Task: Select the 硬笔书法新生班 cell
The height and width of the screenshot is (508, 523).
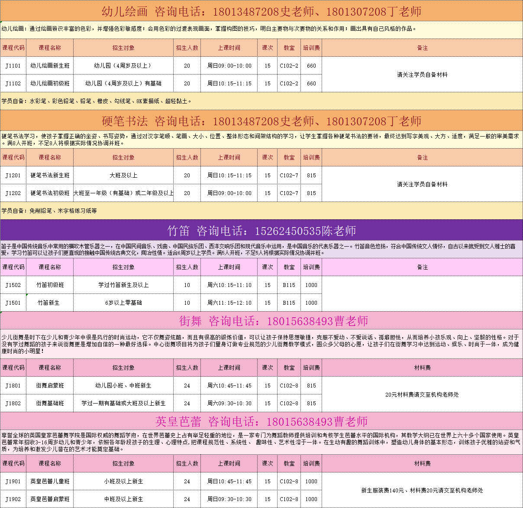Action: pyautogui.click(x=50, y=176)
